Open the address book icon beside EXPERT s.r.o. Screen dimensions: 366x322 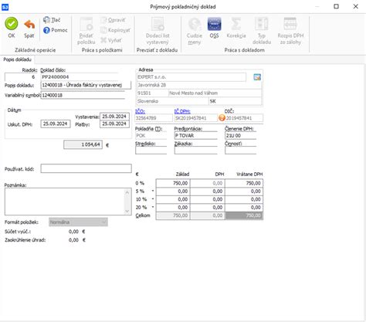[x=257, y=77]
